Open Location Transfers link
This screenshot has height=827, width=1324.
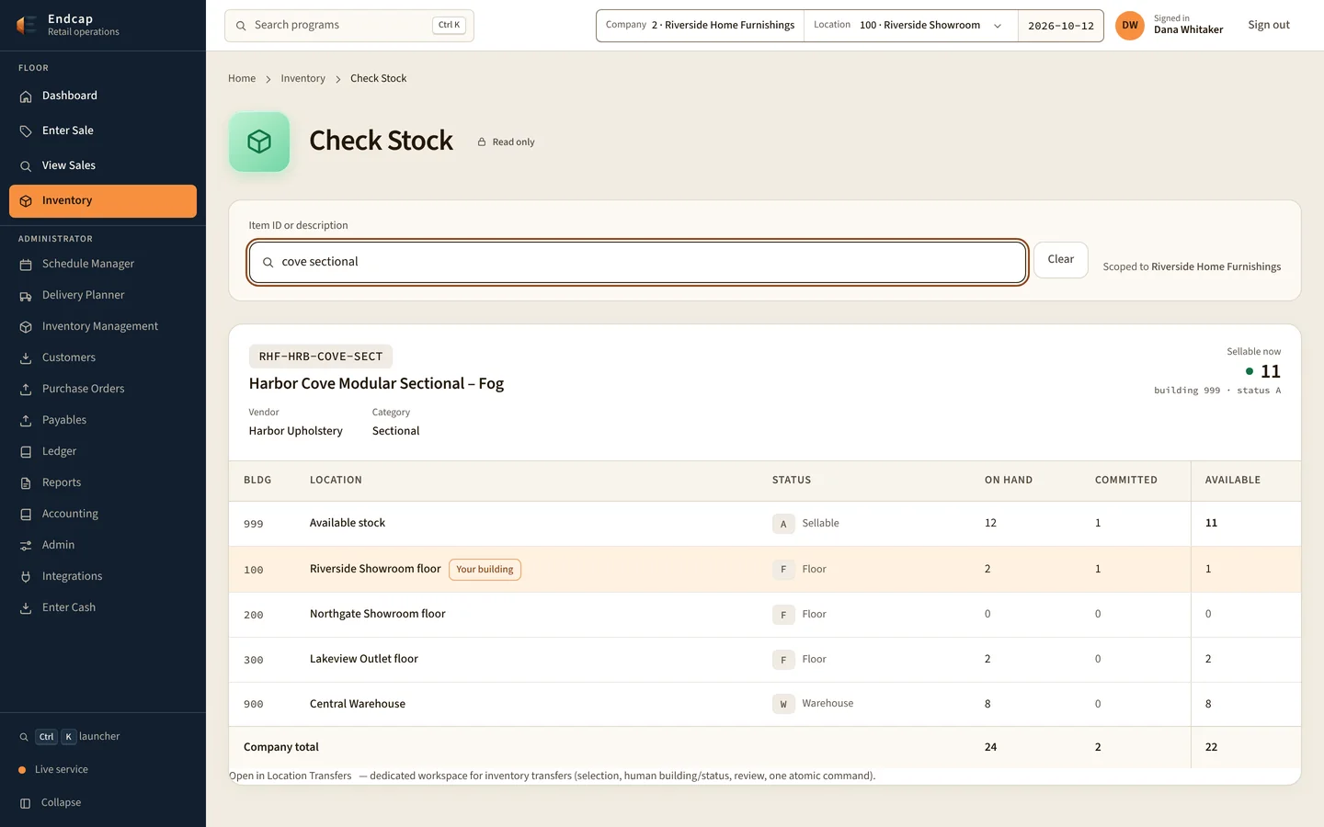291,776
